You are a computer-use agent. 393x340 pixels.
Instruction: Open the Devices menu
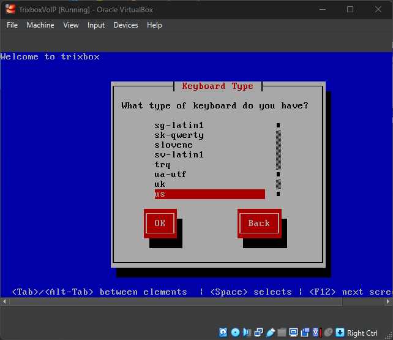point(126,25)
